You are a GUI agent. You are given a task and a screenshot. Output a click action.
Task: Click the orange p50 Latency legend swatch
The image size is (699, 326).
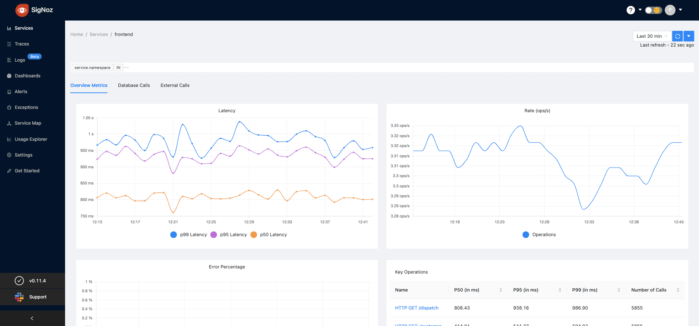254,235
